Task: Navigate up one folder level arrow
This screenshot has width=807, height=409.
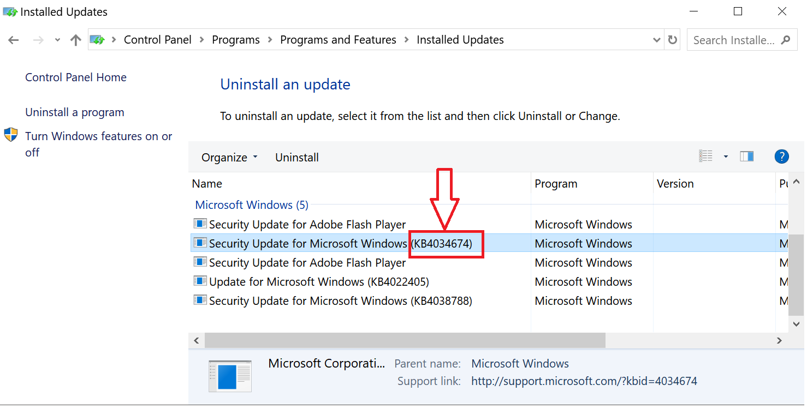Action: (x=76, y=40)
